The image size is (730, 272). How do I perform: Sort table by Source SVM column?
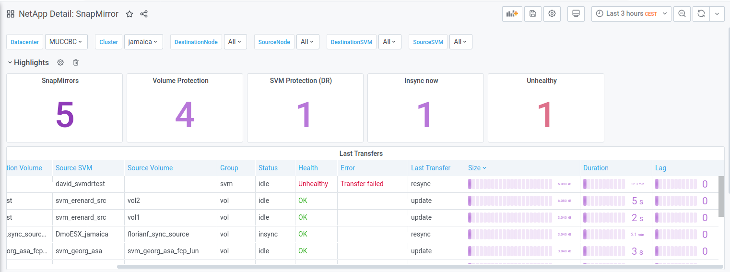[x=74, y=168]
